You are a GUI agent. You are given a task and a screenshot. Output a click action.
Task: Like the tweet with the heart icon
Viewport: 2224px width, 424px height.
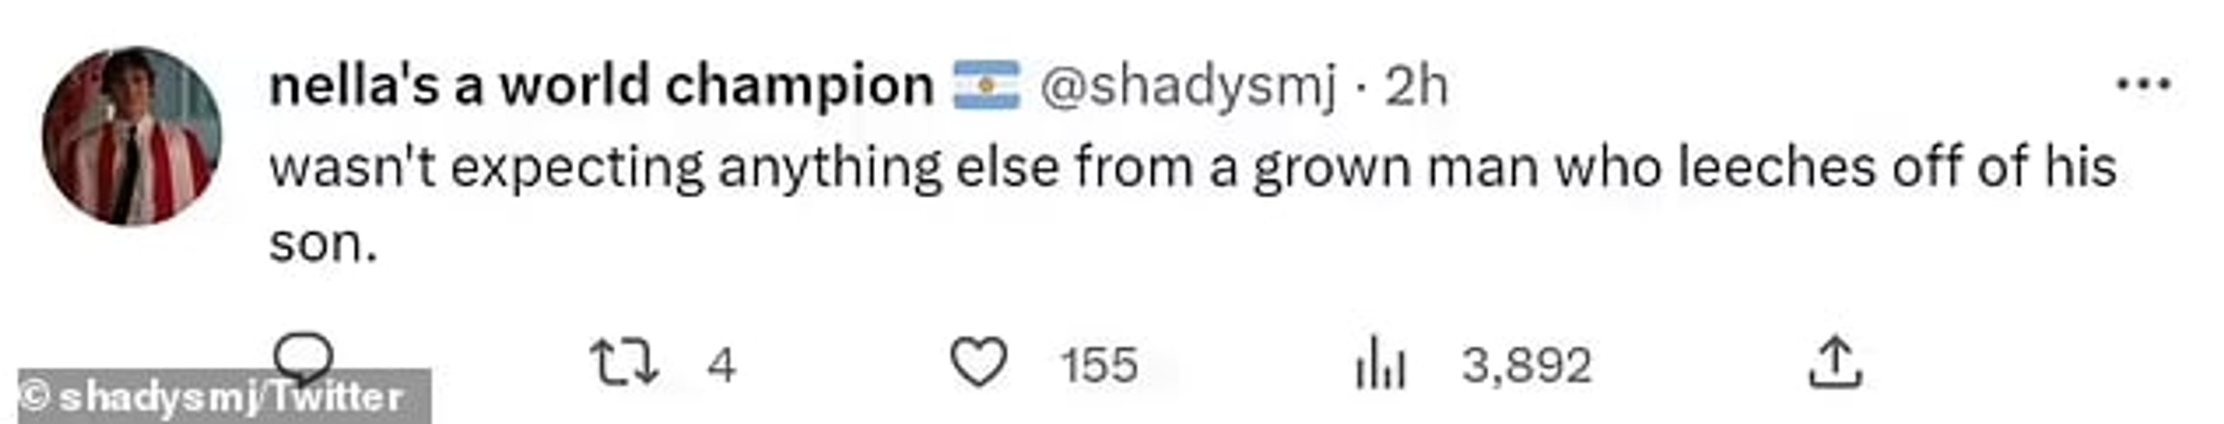978,363
